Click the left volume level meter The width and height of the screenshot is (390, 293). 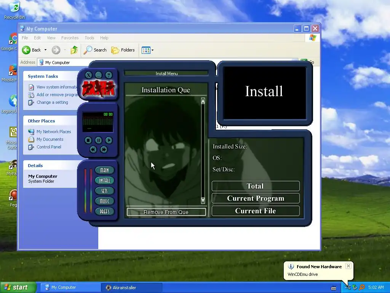tap(85, 191)
